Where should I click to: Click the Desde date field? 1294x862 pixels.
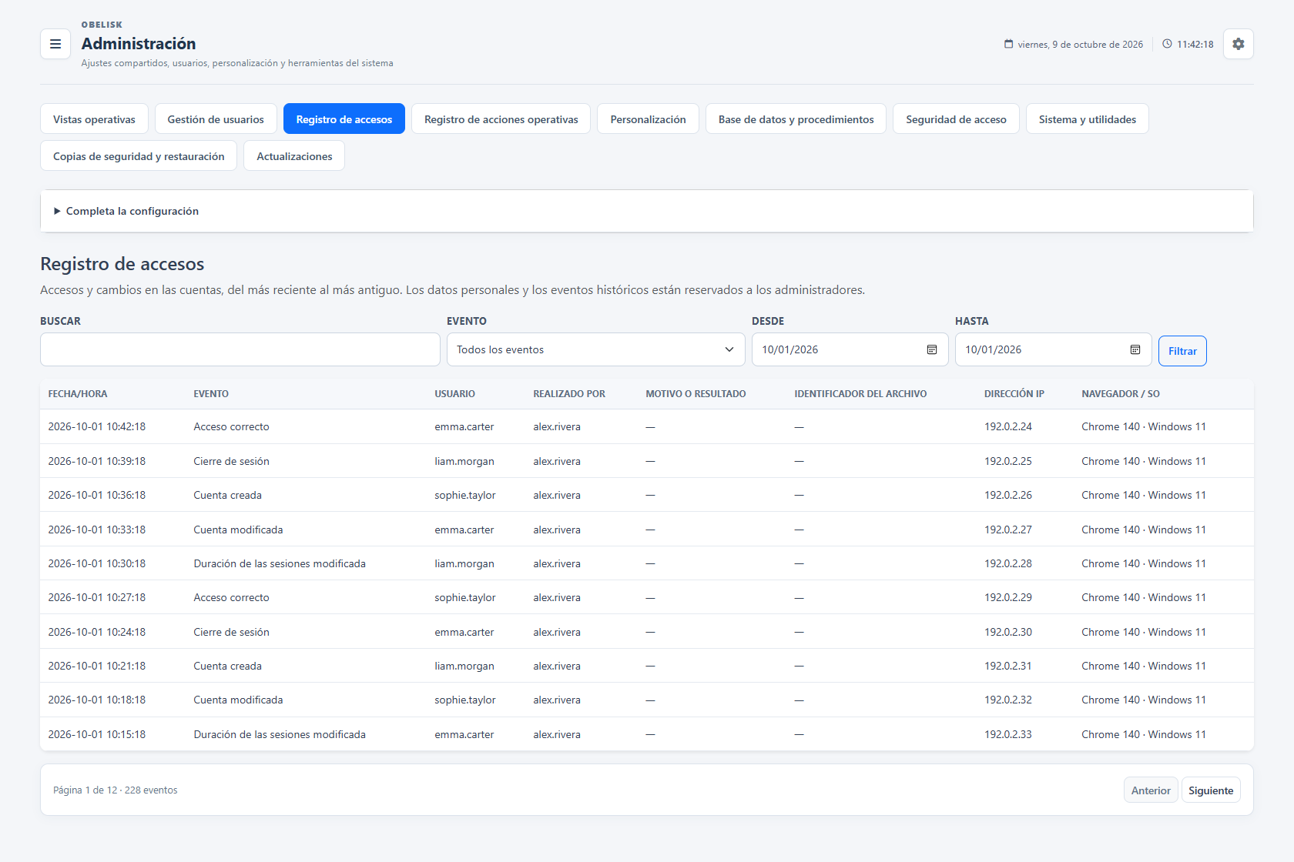pos(850,349)
